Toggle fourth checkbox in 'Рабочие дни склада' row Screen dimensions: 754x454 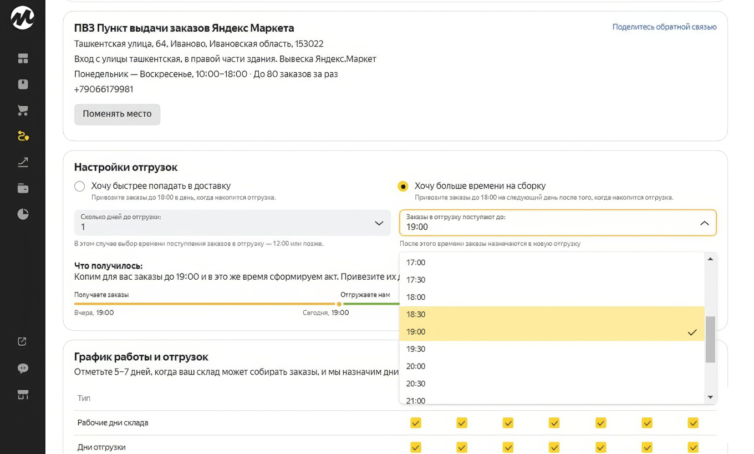554,423
